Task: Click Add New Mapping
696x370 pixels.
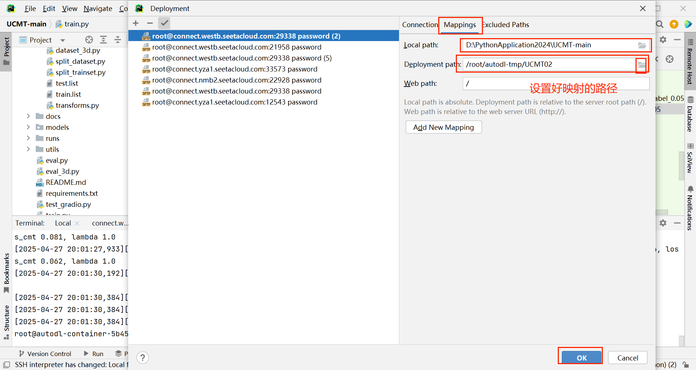Action: click(x=443, y=127)
